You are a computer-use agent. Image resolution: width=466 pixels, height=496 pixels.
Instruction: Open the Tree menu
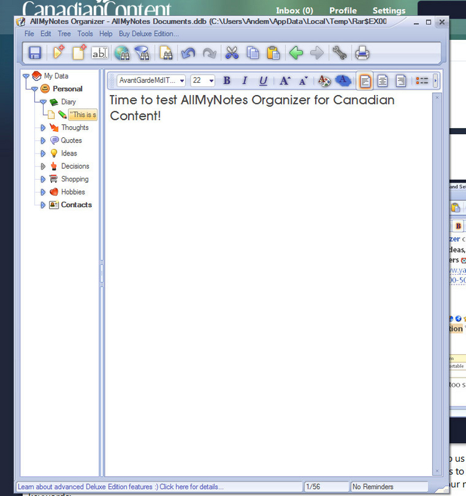click(64, 34)
